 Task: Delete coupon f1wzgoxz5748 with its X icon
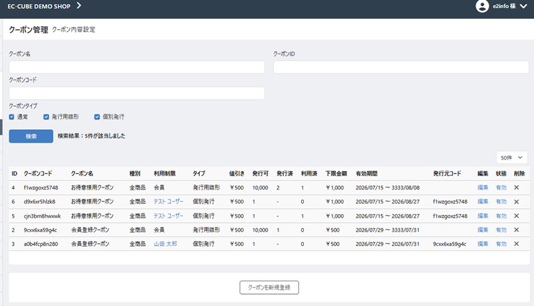[517, 187]
